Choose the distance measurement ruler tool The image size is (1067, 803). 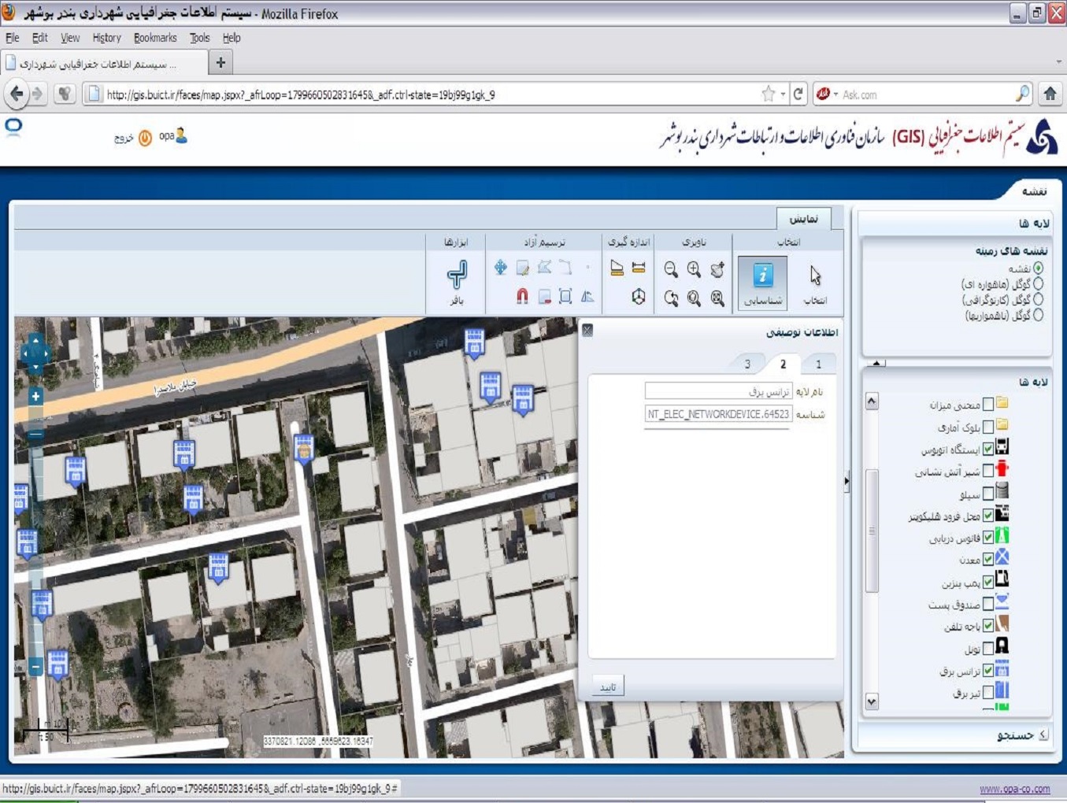pos(639,268)
